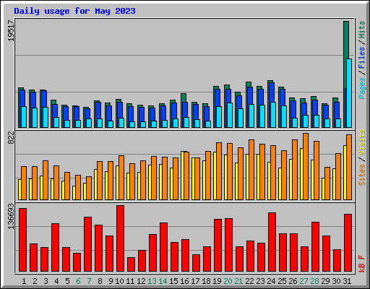Click the day 16 axis label
Viewport: 370px width, 289px height.
pyautogui.click(x=184, y=281)
